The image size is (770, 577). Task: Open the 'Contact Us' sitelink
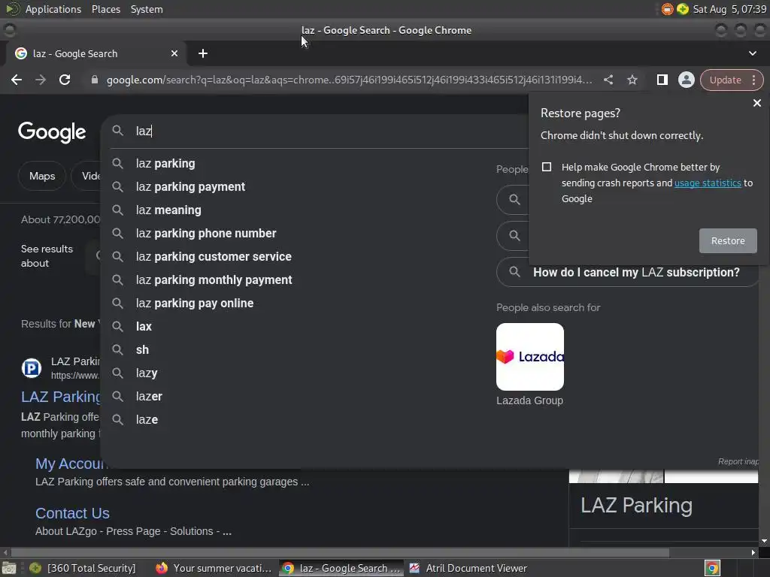coord(72,513)
